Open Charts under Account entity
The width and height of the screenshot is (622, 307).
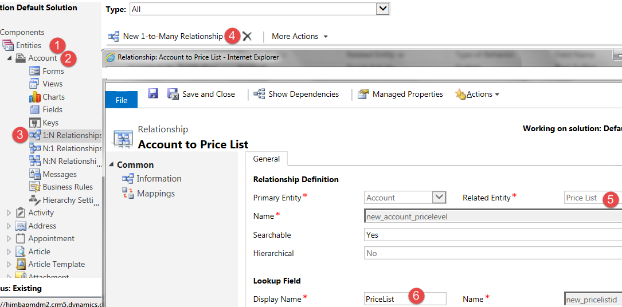(x=53, y=97)
